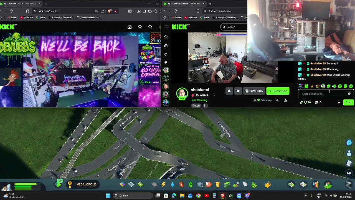Open the Education graduation cap tool

[x=200, y=184]
